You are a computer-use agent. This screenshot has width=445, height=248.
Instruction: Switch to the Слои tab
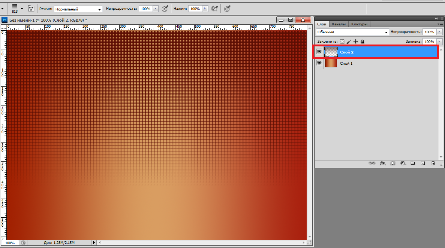point(322,24)
